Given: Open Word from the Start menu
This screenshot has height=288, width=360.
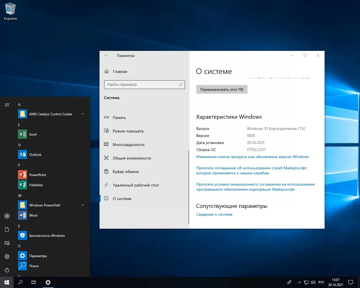Looking at the screenshot, I should [33, 215].
